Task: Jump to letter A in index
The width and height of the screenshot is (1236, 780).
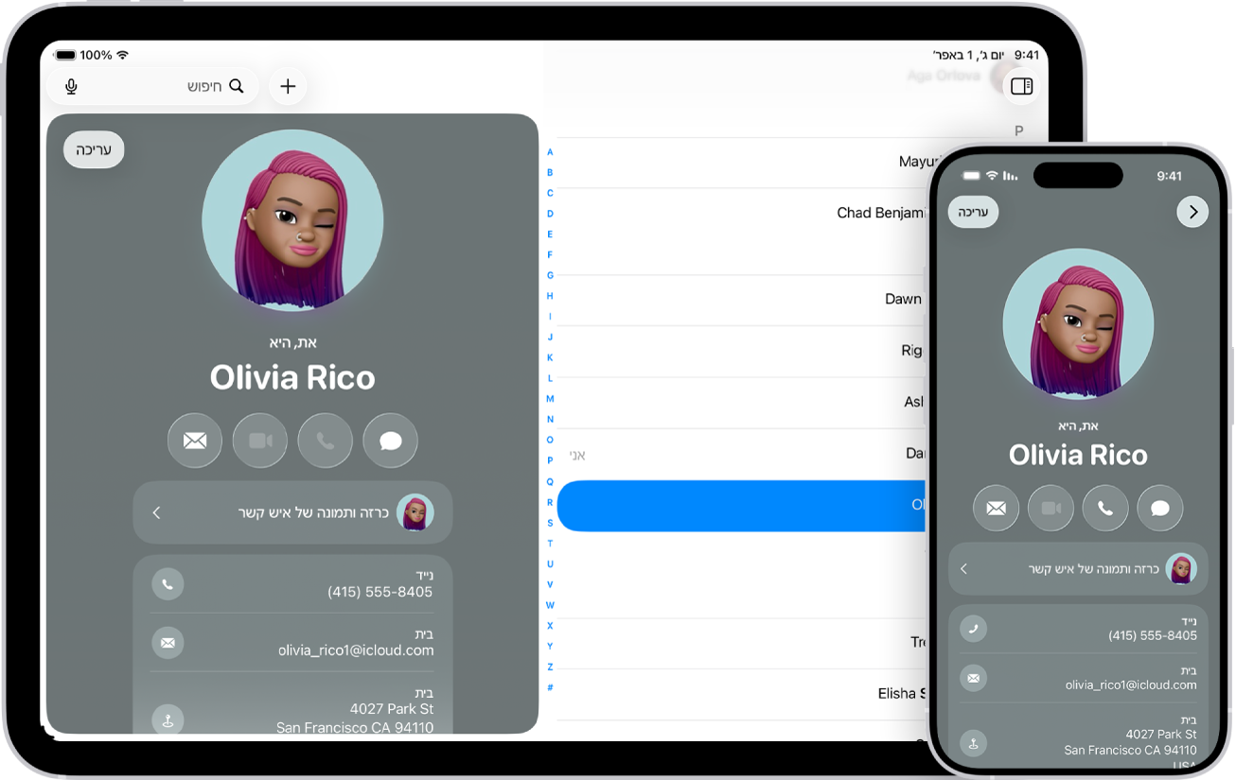Action: (x=550, y=152)
